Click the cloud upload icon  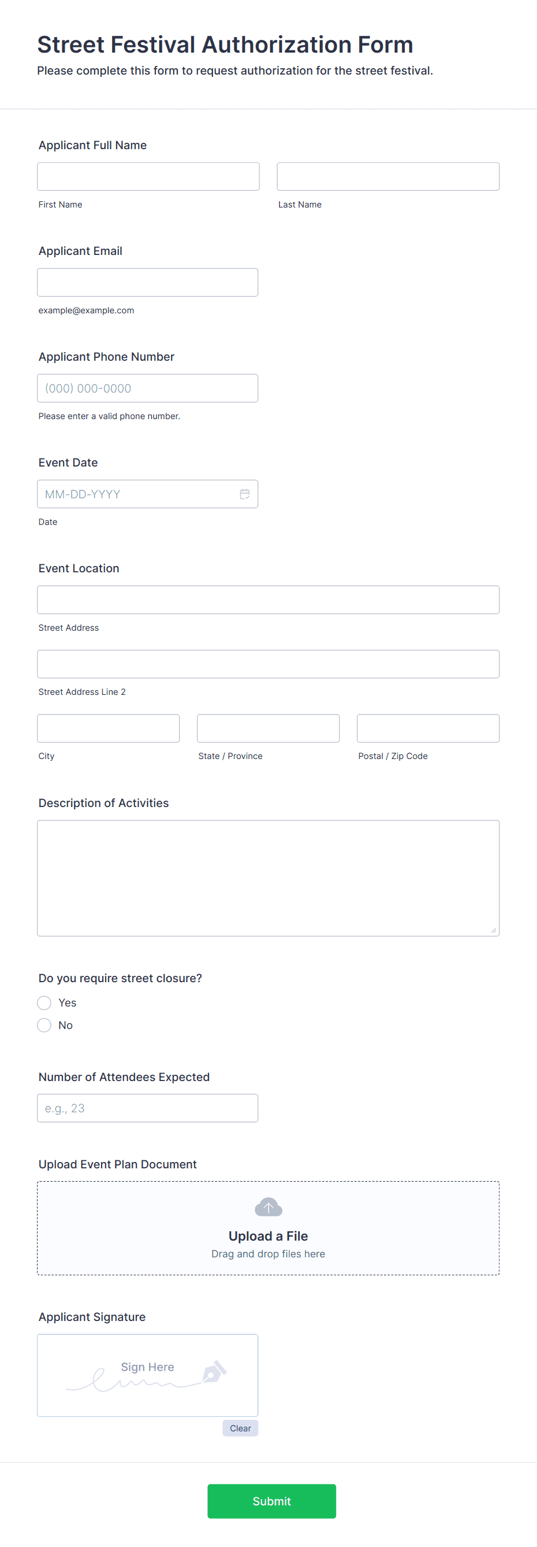click(x=268, y=1207)
